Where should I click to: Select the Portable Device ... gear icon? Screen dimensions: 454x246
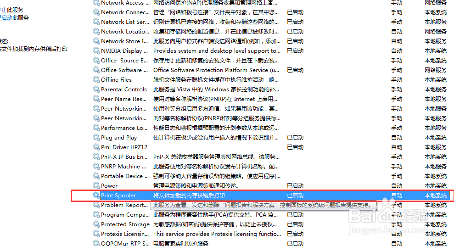[x=96, y=176]
